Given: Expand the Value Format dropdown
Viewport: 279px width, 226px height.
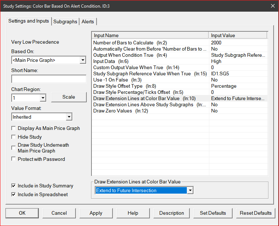Looking at the screenshot, I should (69, 117).
